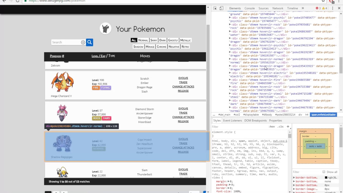Filter Pokemon by Dark
Viewport: 343px width, 193px height.
tap(163, 40)
